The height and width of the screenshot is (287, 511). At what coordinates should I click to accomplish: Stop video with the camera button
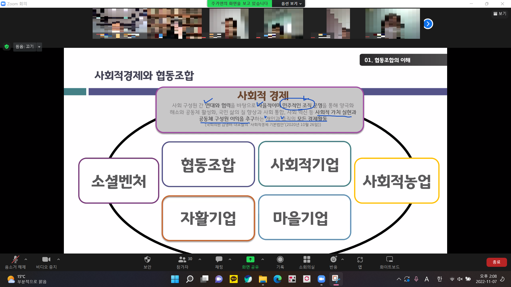[46, 262]
